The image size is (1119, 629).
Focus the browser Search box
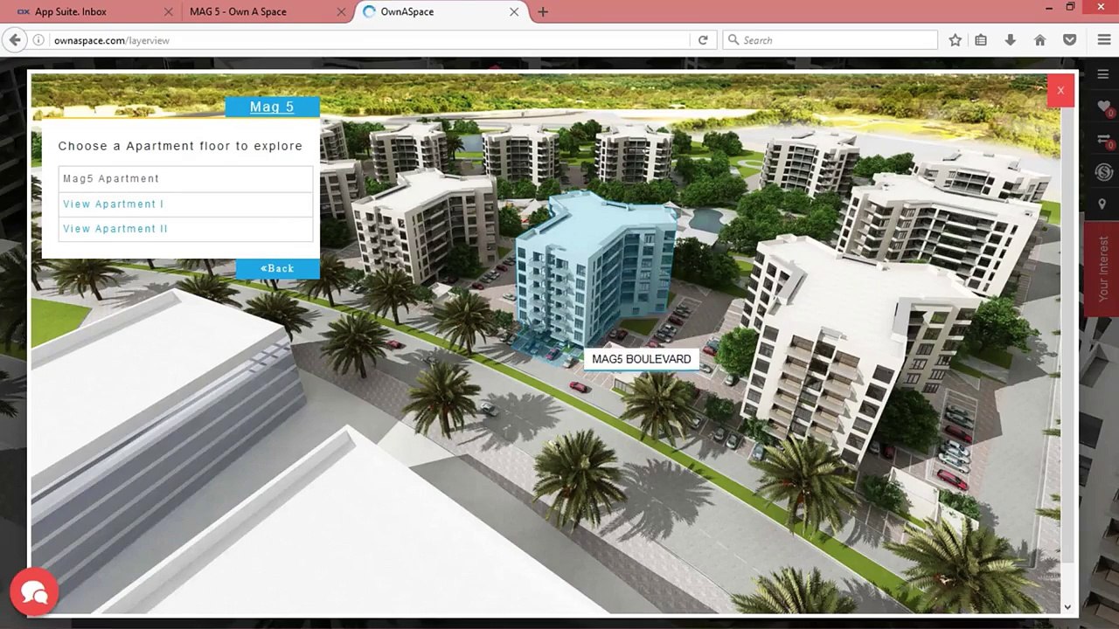click(831, 40)
